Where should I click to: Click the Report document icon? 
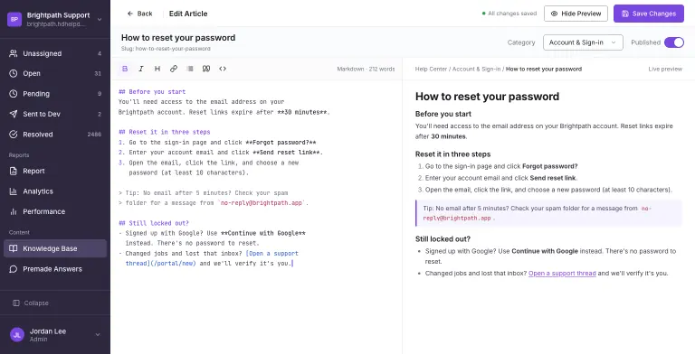(14, 172)
